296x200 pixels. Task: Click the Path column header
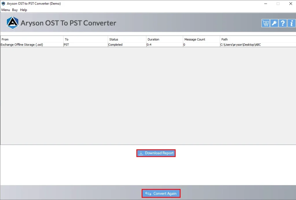tap(258, 40)
